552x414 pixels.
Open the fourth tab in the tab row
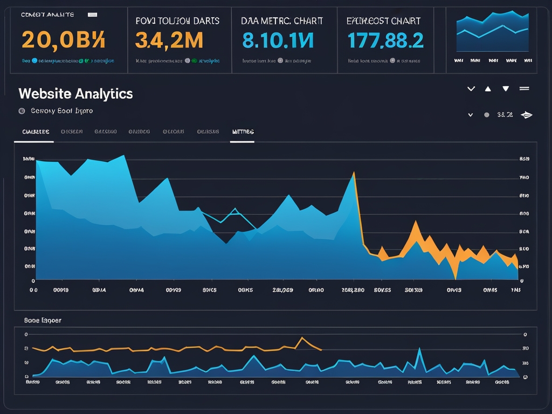[139, 132]
